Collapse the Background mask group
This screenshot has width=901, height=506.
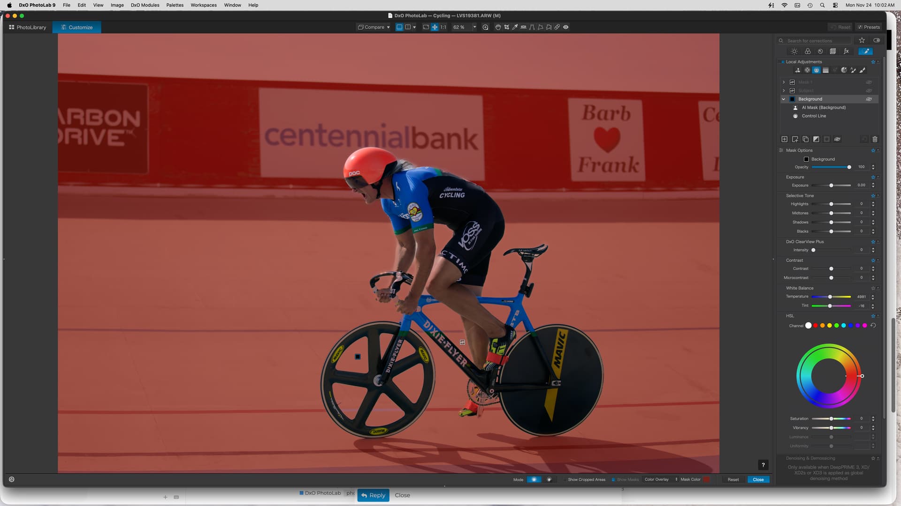pos(783,99)
